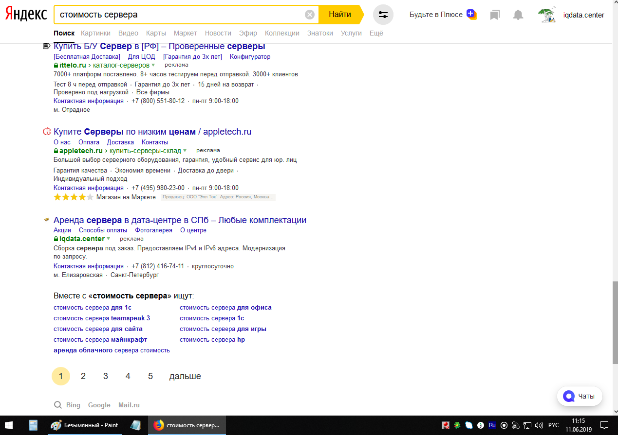Viewport: 618px width, 435px height.
Task: Open the Фотогалерея sitelink
Action: pyautogui.click(x=153, y=230)
